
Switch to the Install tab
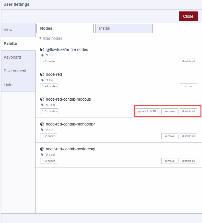(124, 28)
